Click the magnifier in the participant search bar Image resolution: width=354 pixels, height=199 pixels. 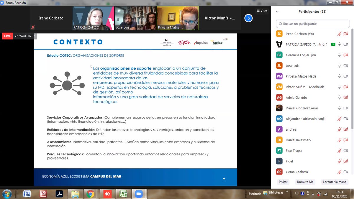pos(280,24)
